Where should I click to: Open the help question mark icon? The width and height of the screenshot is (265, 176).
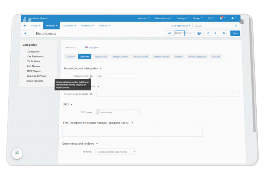point(199,33)
